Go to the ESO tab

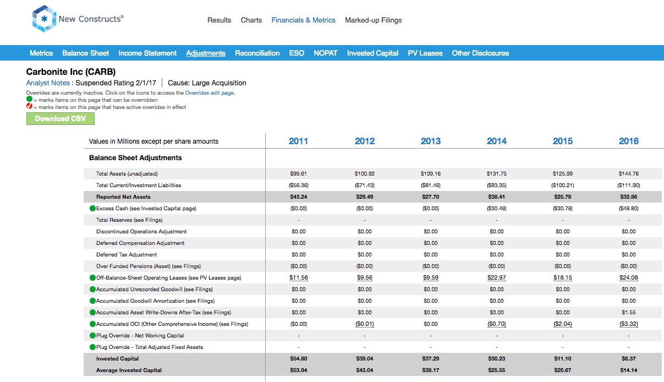coord(297,53)
